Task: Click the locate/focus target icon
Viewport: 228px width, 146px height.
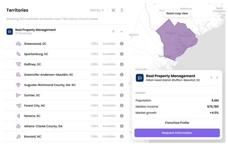Action: pyautogui.click(x=113, y=10)
